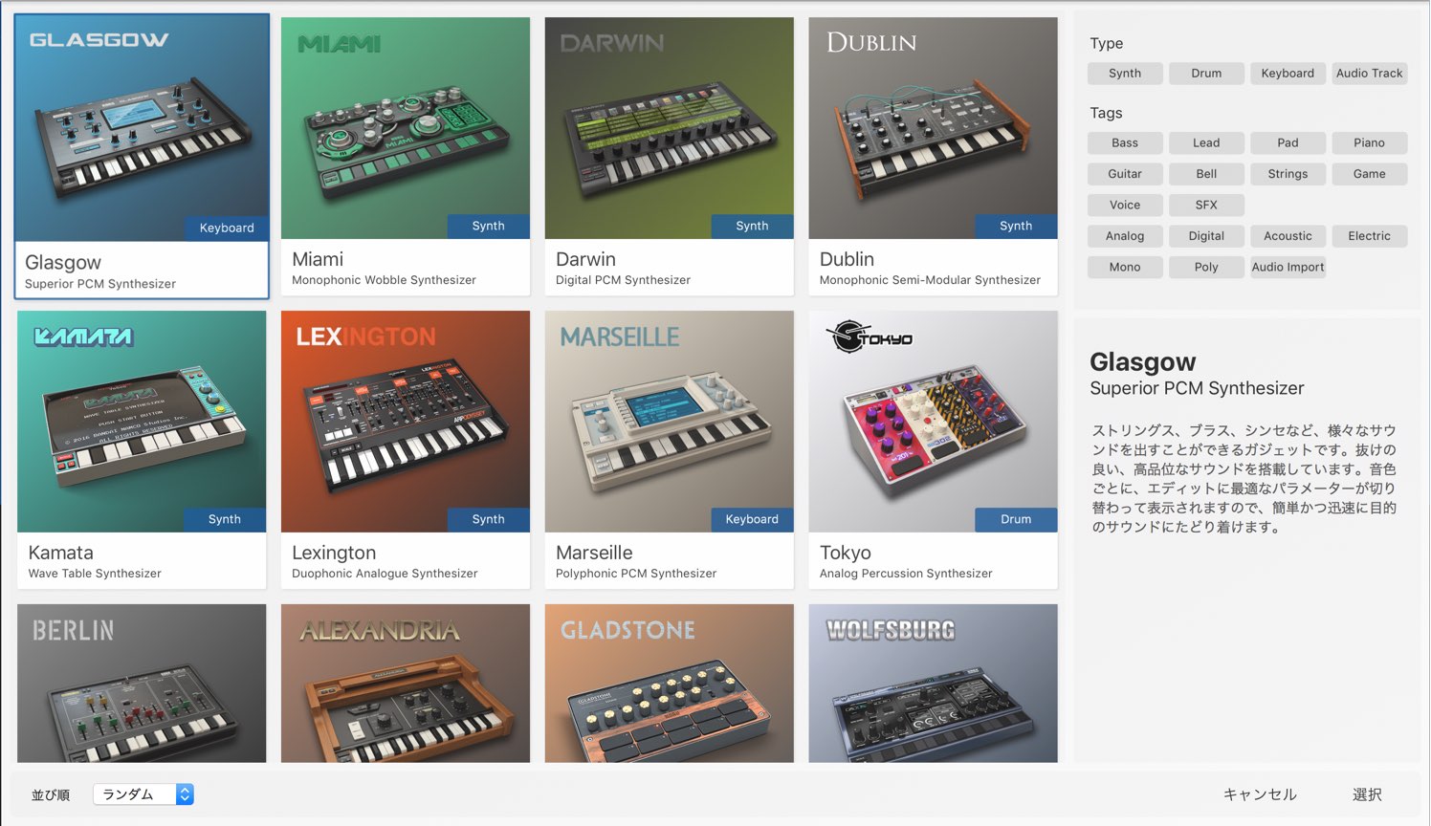Choose the Gladstone drum gadget image
Viewport: 1431px width, 826px height.
(670, 684)
